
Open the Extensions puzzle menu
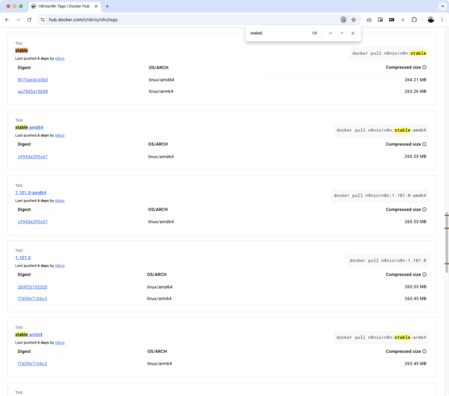414,20
